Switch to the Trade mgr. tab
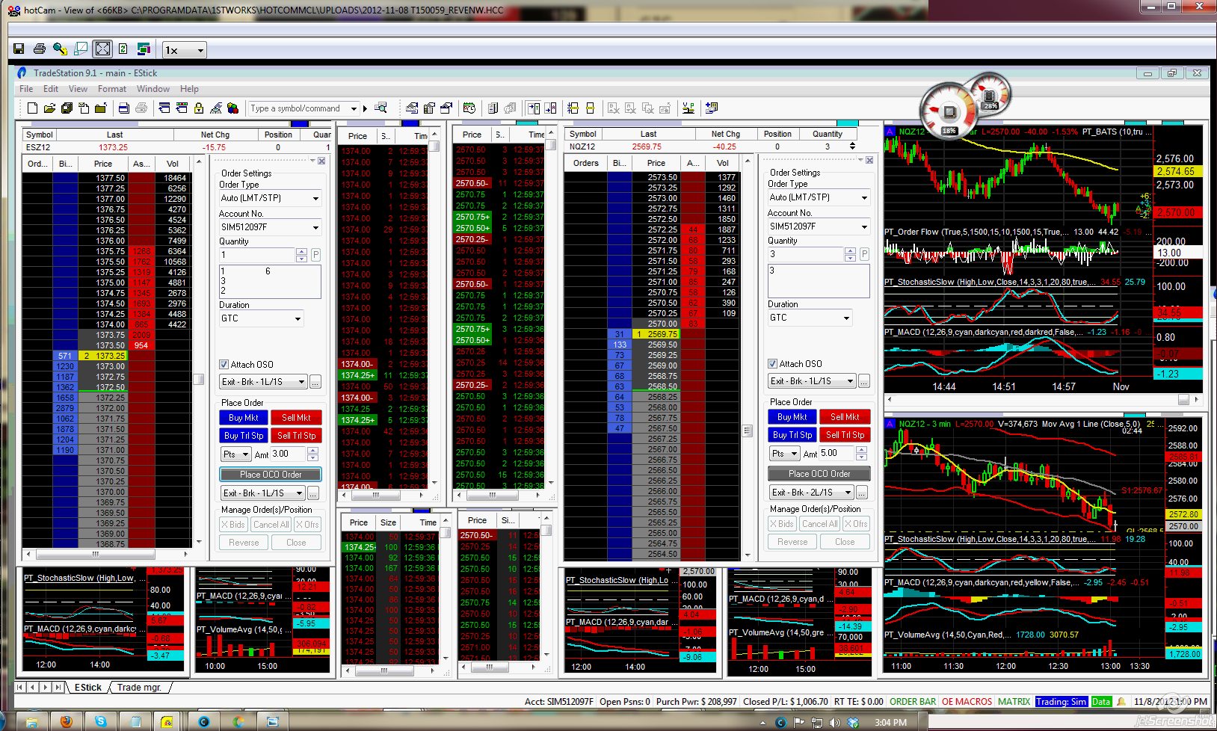Screen dimensions: 1217x731 (139, 688)
